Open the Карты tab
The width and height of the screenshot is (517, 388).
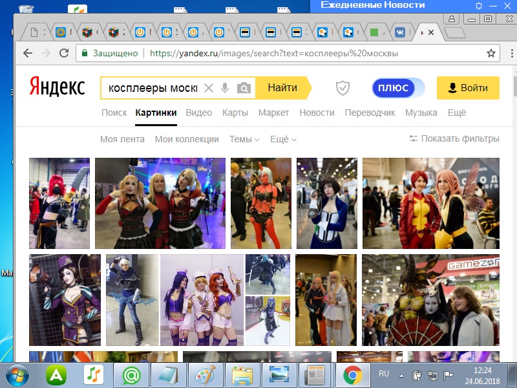pyautogui.click(x=235, y=113)
